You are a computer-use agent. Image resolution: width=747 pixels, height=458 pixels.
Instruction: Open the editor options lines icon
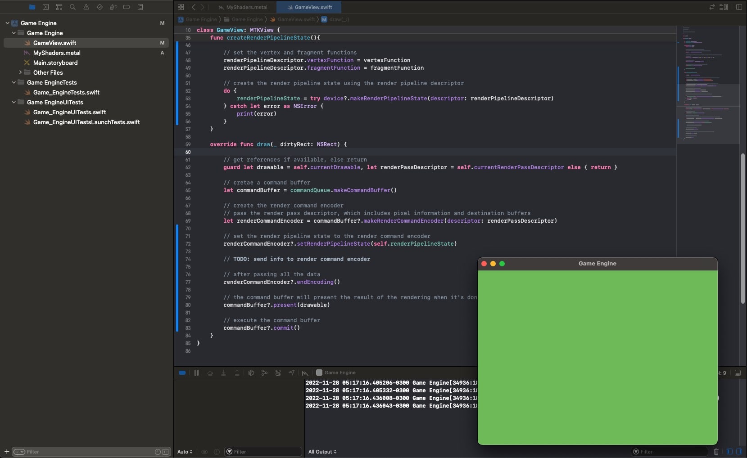pos(724,7)
